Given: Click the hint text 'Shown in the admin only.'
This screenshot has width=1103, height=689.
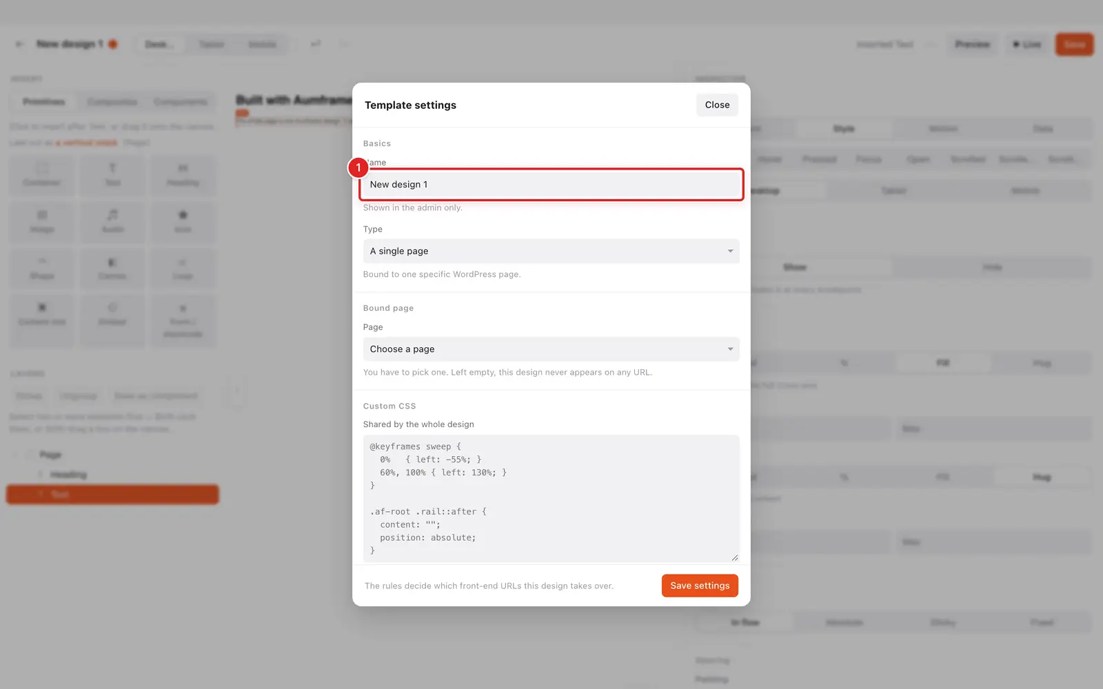Looking at the screenshot, I should click(413, 207).
